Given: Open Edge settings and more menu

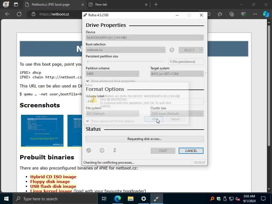Looking at the screenshot, I should coord(255,14).
